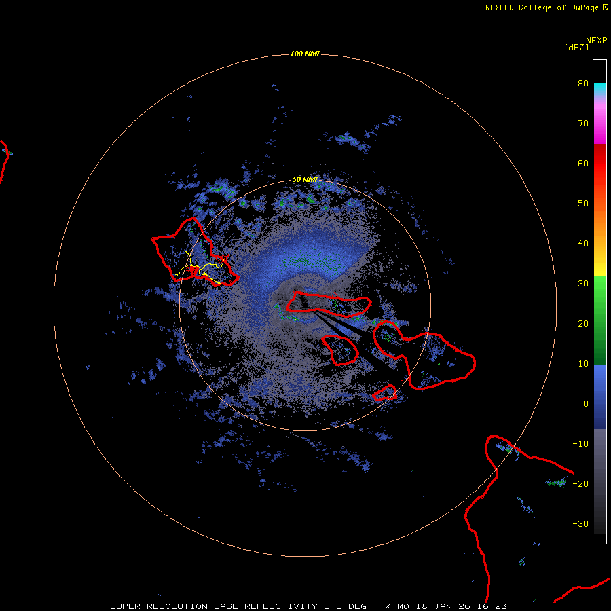Select the 30 value on dBZ scale
611x611 pixels.
pos(583,284)
